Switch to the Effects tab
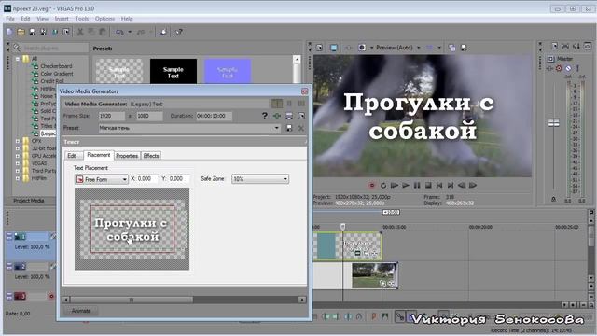 pyautogui.click(x=151, y=156)
